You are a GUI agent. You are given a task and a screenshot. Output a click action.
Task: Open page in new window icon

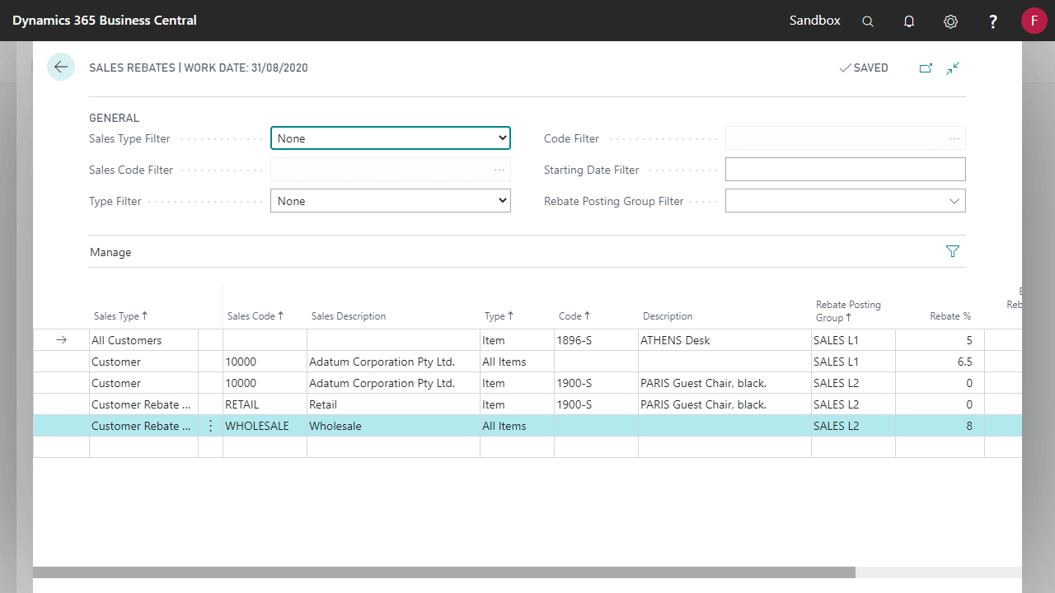(926, 68)
